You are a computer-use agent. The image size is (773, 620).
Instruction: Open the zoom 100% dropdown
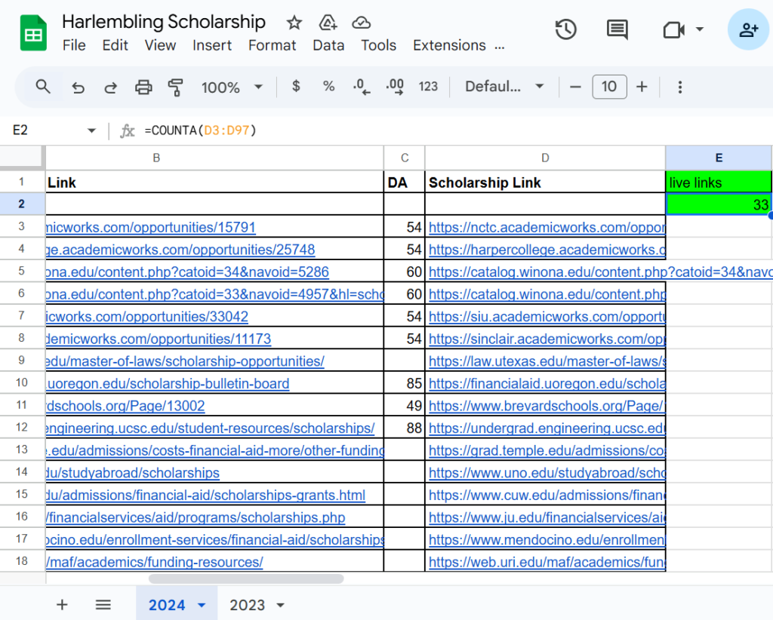[x=233, y=87]
